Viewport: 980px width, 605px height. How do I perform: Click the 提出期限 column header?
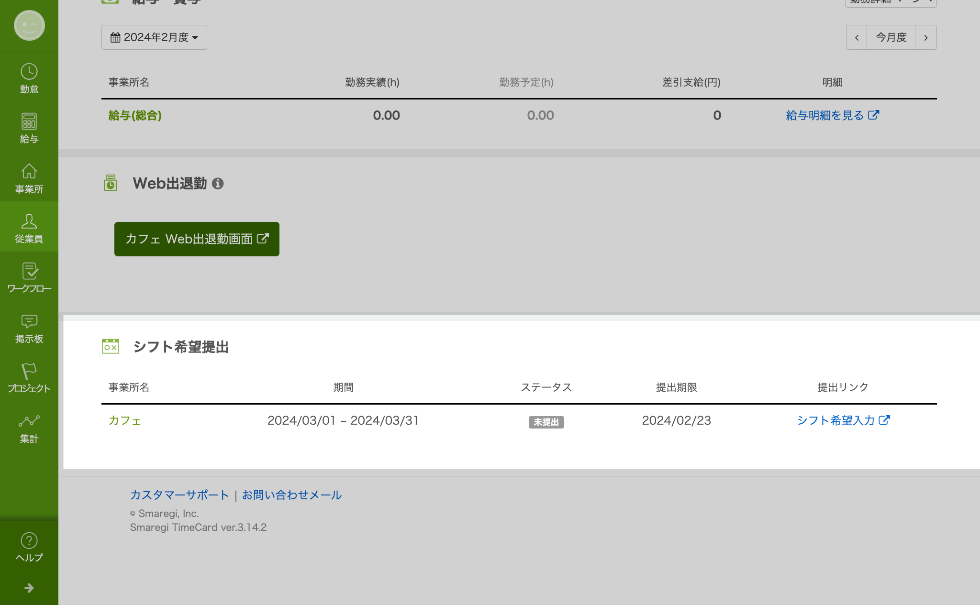click(x=676, y=387)
